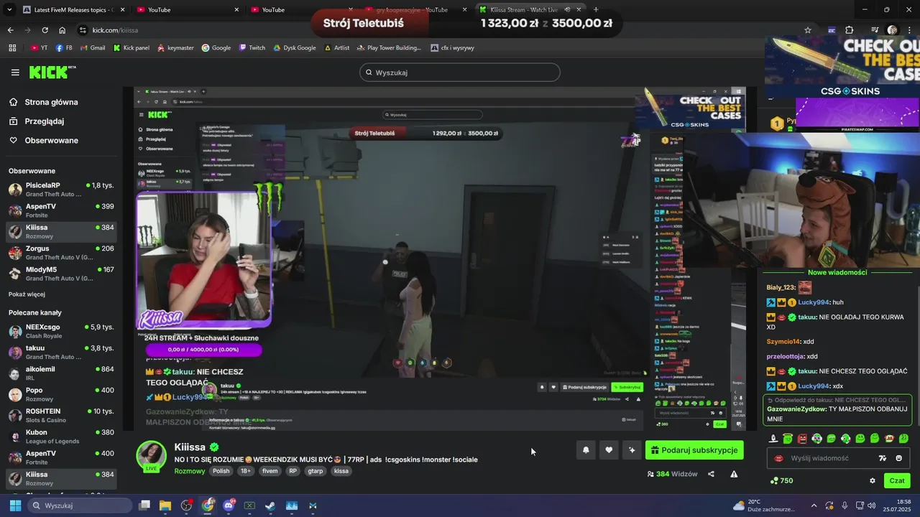The height and width of the screenshot is (517, 920).
Task: Open browser extensions puzzle icon
Action: (849, 30)
